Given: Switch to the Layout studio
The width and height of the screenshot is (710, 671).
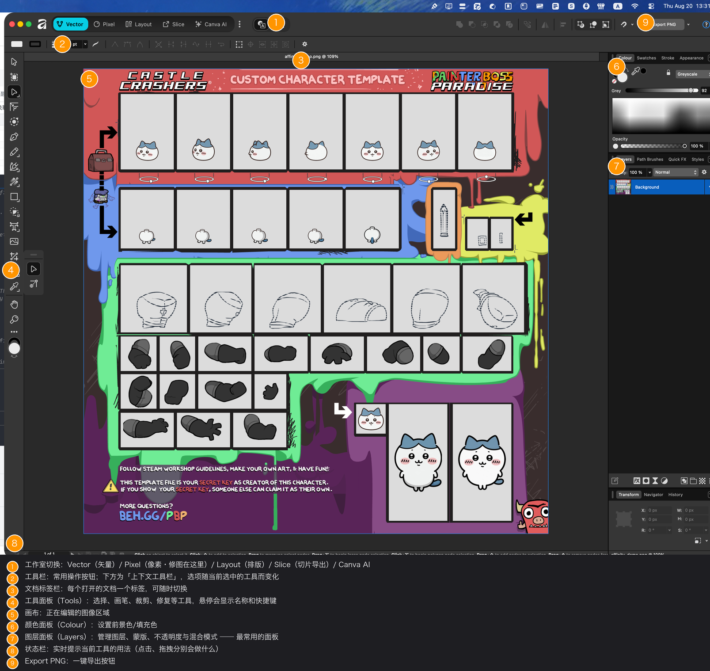Looking at the screenshot, I should pos(138,24).
